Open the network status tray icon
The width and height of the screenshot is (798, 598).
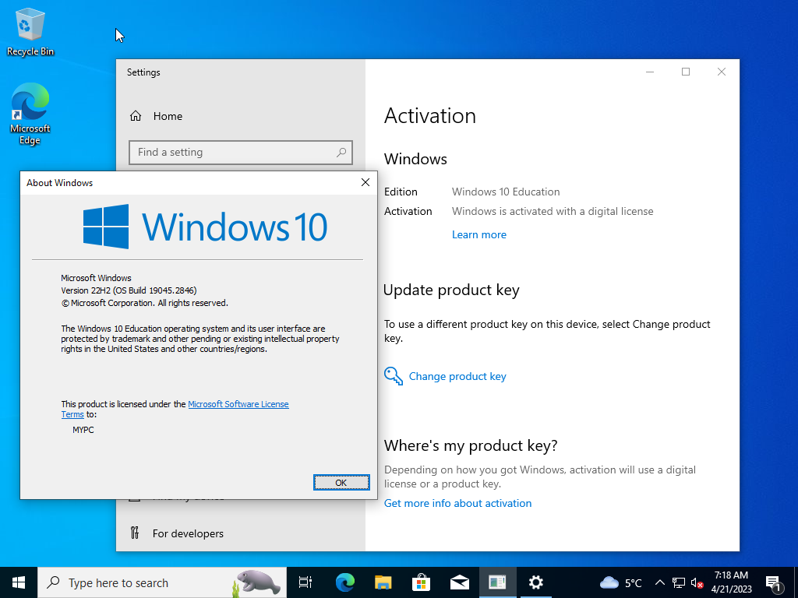679,582
